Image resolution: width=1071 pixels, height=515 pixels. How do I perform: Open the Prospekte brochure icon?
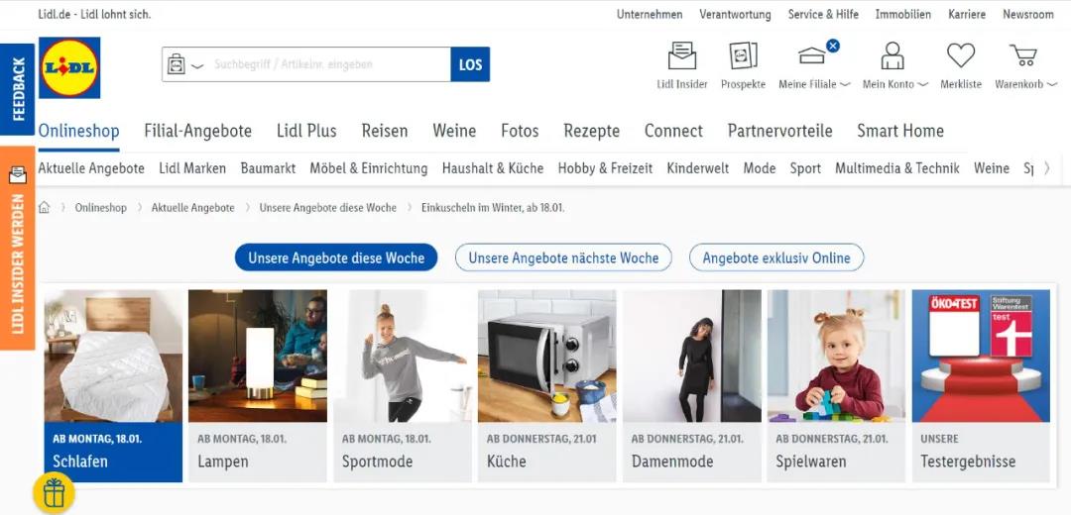point(743,55)
